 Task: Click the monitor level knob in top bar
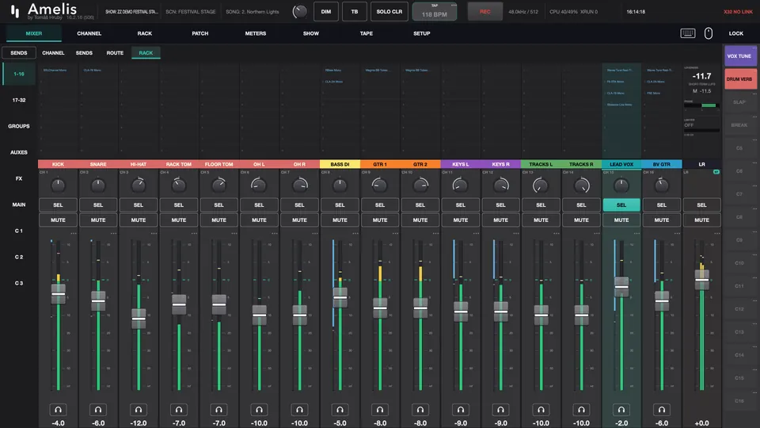(299, 12)
